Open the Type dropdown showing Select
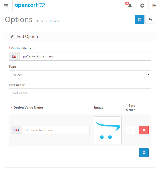This screenshot has height=173, width=160. (80, 75)
